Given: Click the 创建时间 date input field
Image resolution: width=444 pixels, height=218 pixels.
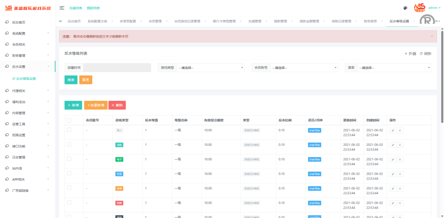Looking at the screenshot, I should tap(117, 68).
